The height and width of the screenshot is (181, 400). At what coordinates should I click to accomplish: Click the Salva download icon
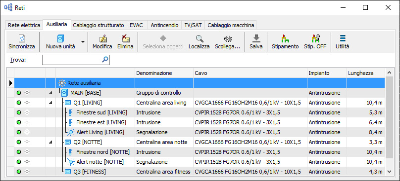(x=256, y=38)
